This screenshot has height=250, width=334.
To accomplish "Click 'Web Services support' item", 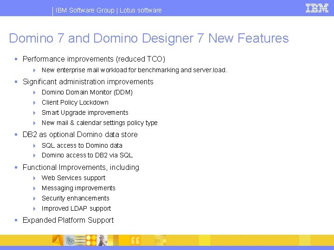I will click(x=73, y=178).
